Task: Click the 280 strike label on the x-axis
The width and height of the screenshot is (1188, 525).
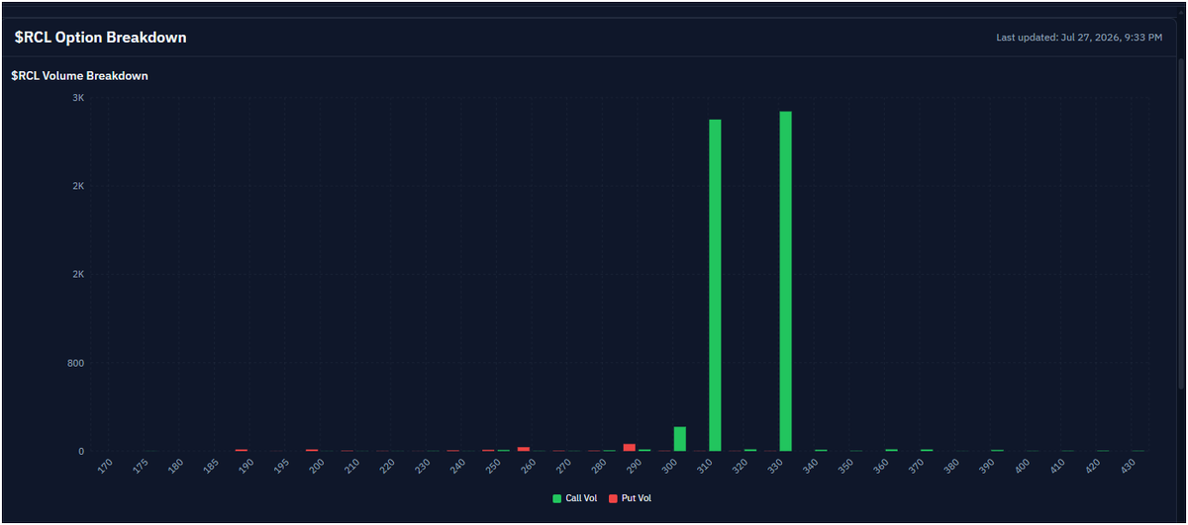Action: [x=598, y=466]
